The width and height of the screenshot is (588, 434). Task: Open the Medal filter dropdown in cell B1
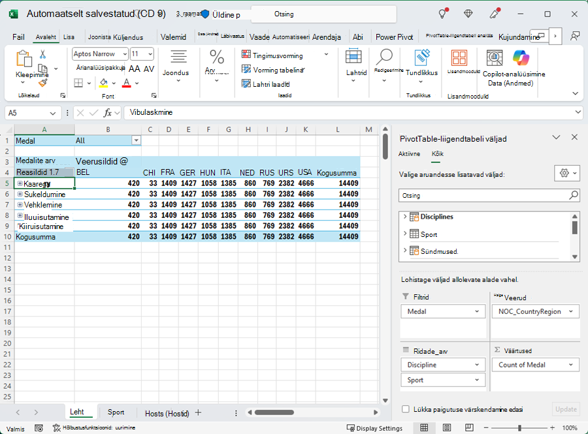click(136, 140)
